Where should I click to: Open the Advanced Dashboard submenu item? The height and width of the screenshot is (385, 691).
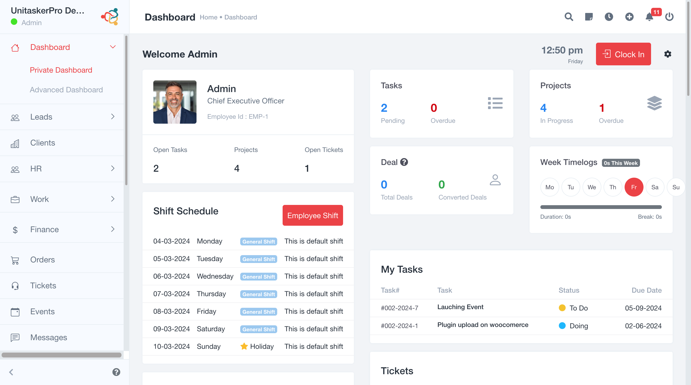point(66,90)
